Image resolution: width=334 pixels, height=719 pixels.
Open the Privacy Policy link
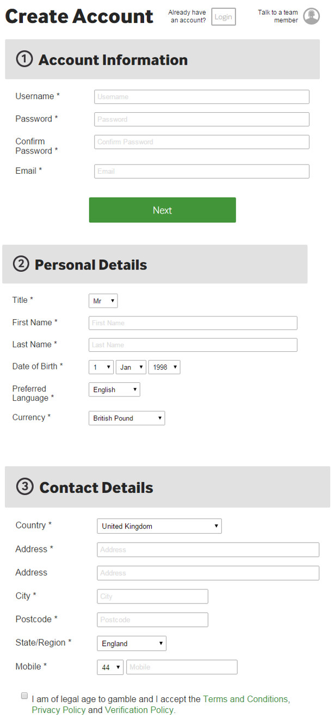(59, 710)
